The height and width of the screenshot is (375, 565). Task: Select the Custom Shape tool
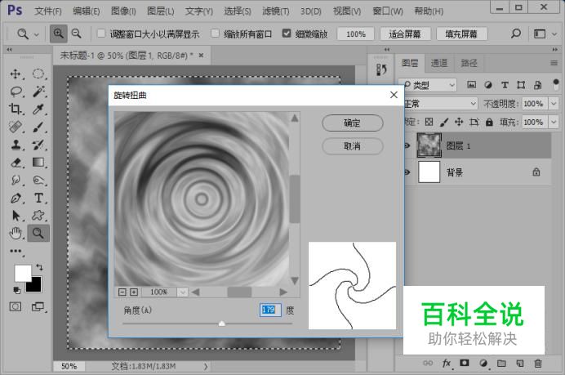tap(38, 216)
